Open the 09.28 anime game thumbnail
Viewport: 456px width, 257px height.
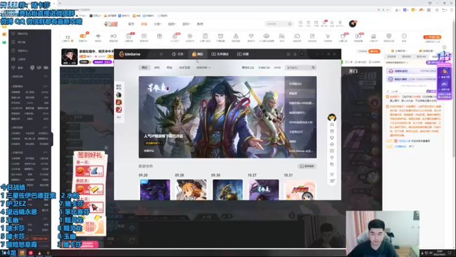[x=191, y=190]
